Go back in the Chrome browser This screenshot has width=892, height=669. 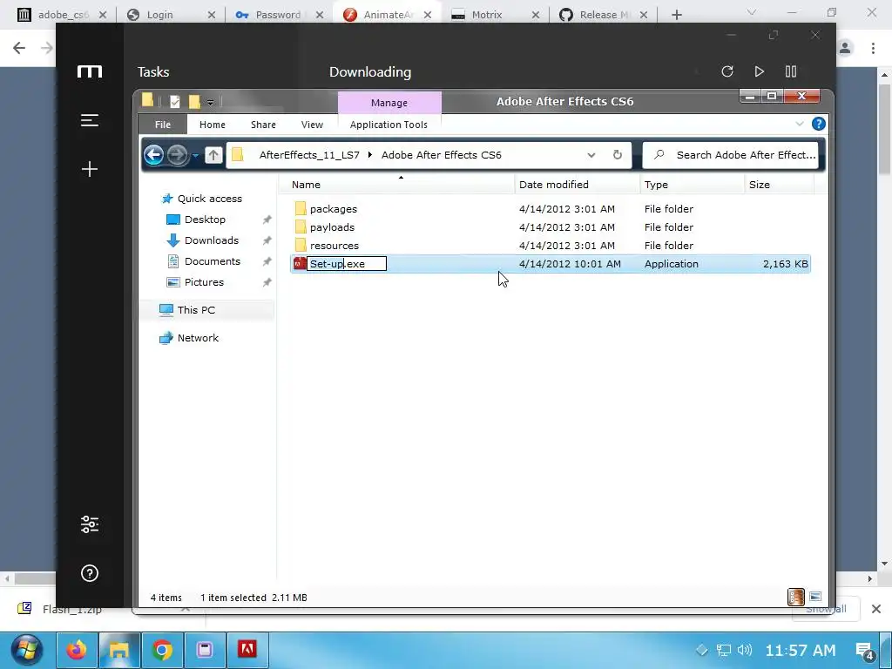tap(19, 48)
